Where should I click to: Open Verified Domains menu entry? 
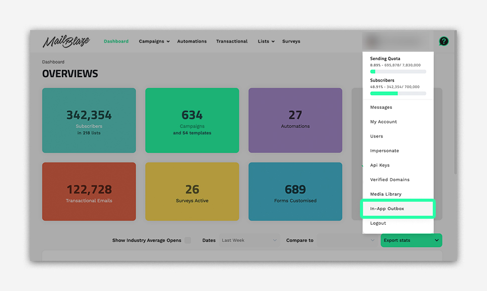click(390, 180)
